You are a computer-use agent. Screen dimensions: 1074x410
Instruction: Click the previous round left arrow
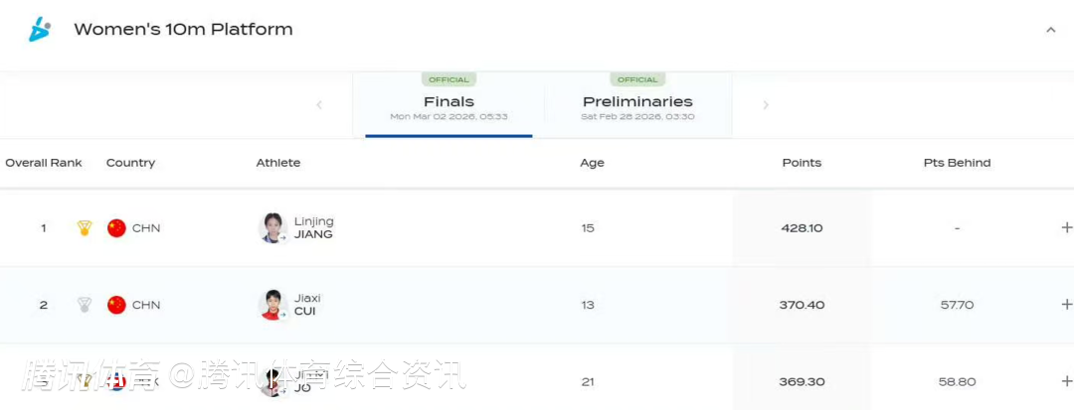(x=319, y=104)
